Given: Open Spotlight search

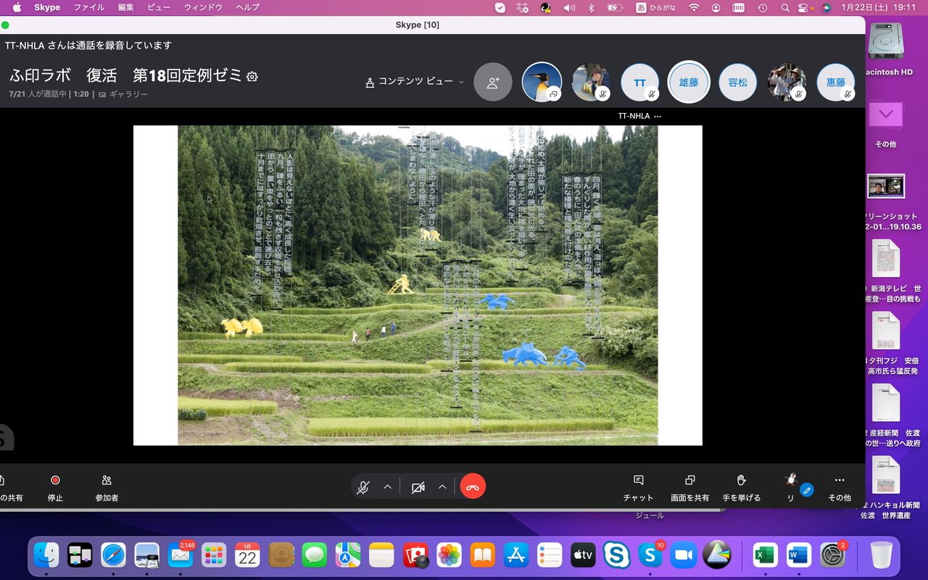Looking at the screenshot, I should 785,7.
